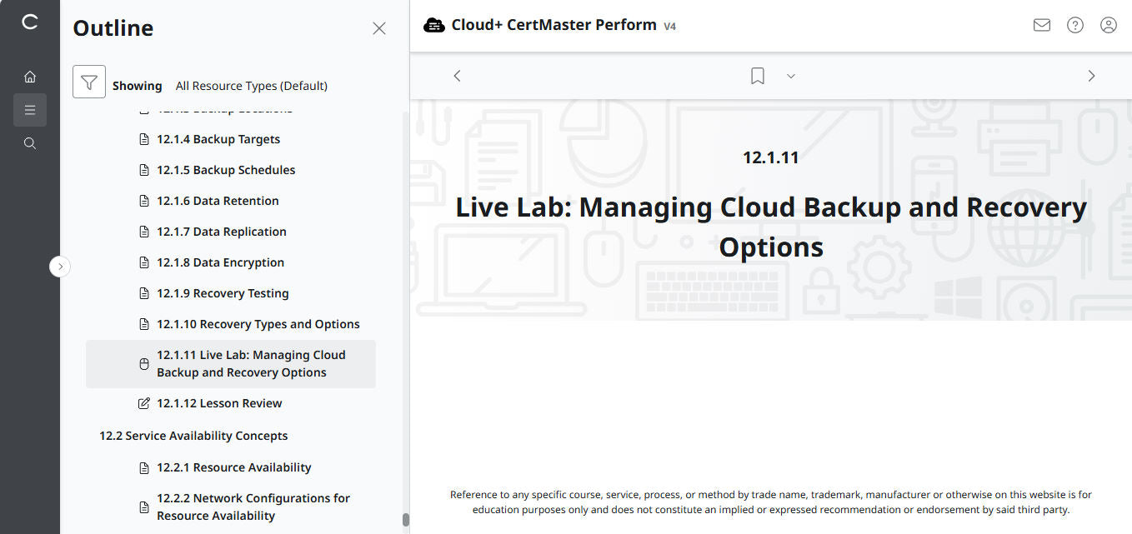Toggle the outline panel hamburger icon
This screenshot has height=534, width=1132.
(30, 109)
